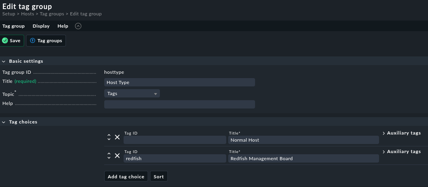Click the blue Tag groups arrow icon
The width and height of the screenshot is (428, 187).
(33, 41)
